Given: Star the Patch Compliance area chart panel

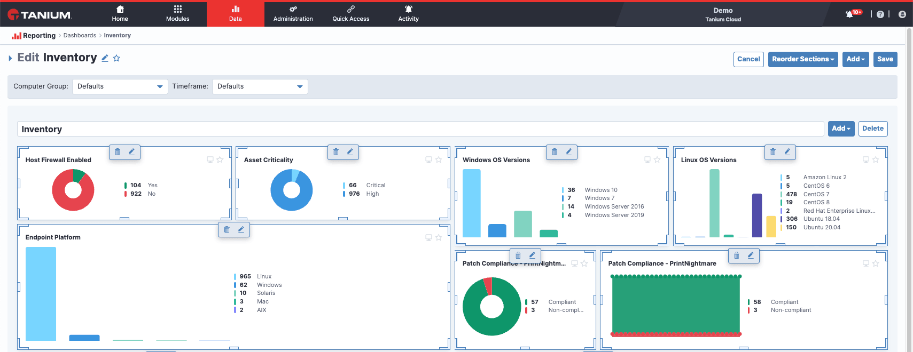Looking at the screenshot, I should coord(876,263).
